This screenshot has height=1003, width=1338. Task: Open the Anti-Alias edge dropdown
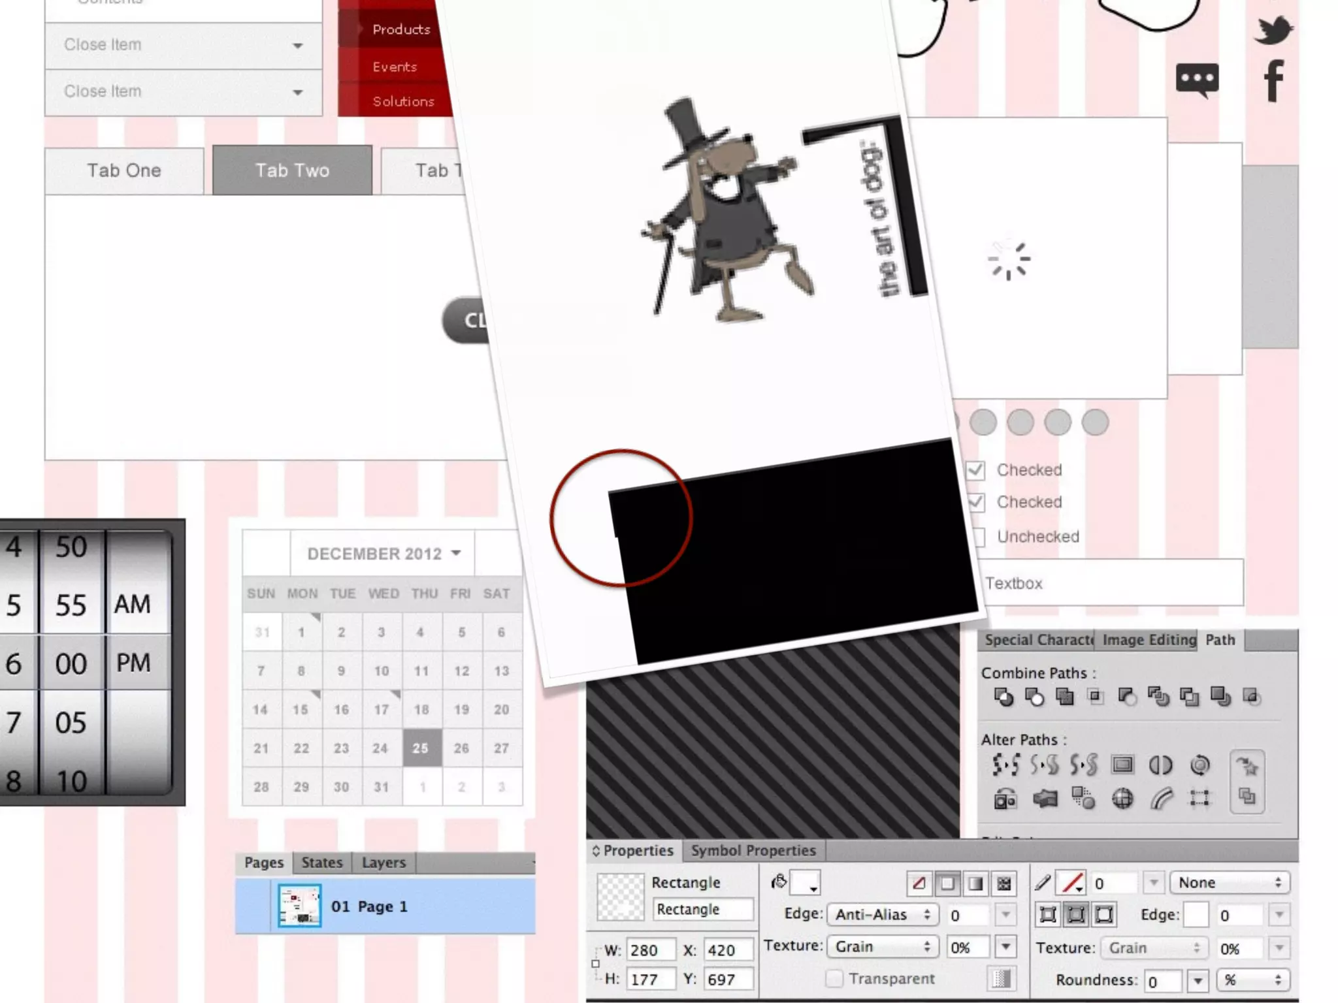(882, 915)
